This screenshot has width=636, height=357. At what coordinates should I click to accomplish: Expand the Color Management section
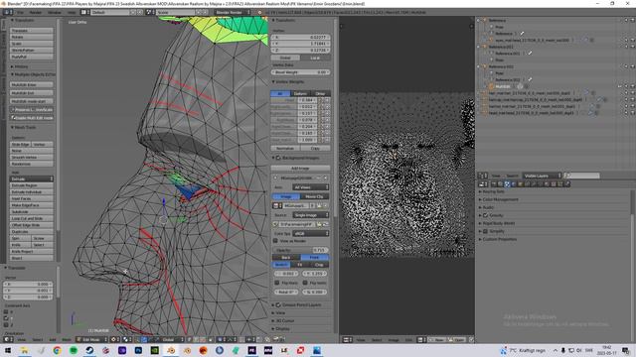(x=499, y=199)
